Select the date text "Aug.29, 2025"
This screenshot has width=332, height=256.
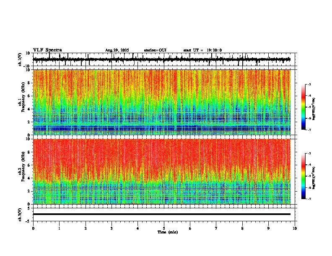click(117, 50)
